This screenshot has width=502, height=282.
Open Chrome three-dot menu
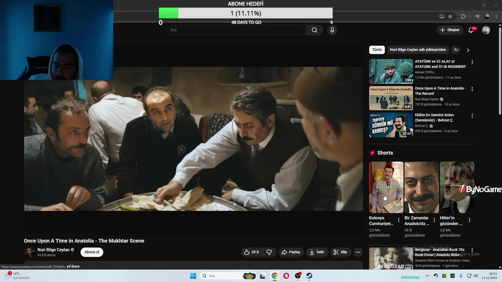[497, 16]
